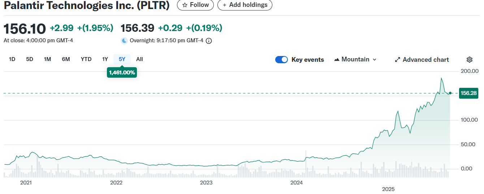Switch to the 5D time range
Viewport: 484px width, 194px height.
(x=30, y=59)
